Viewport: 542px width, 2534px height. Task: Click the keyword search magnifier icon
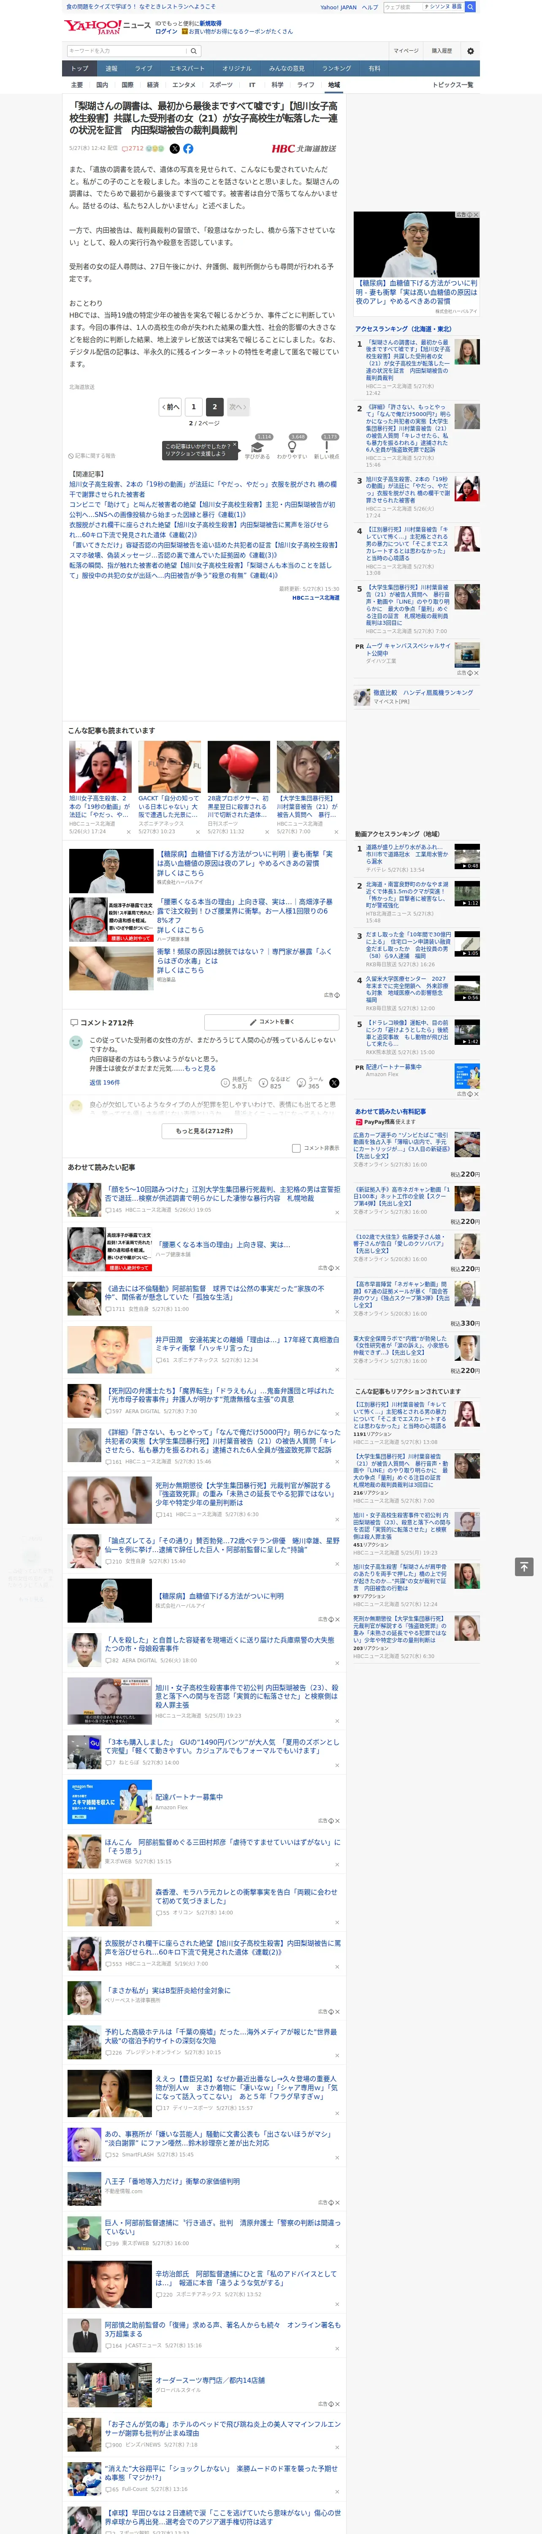click(194, 51)
